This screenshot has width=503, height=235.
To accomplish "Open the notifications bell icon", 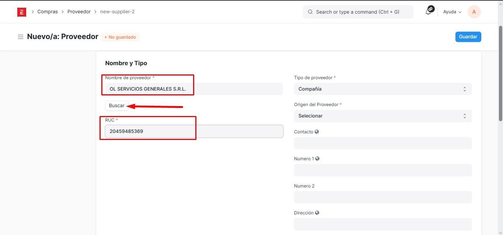I will 428,12.
